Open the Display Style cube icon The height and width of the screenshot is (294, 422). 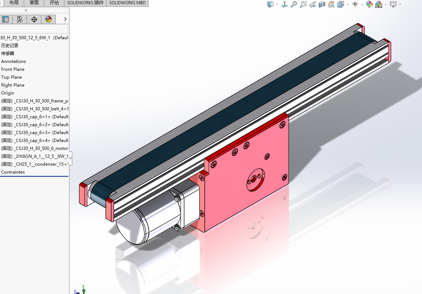point(270,4)
